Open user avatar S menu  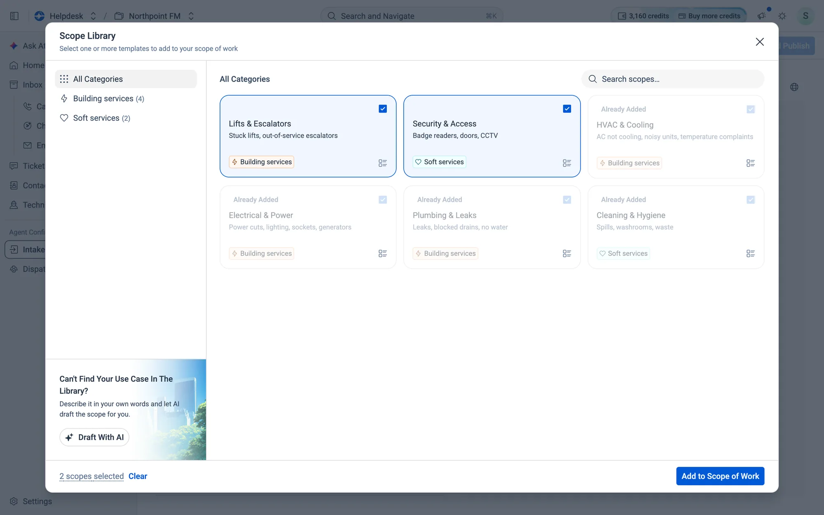pyautogui.click(x=805, y=16)
